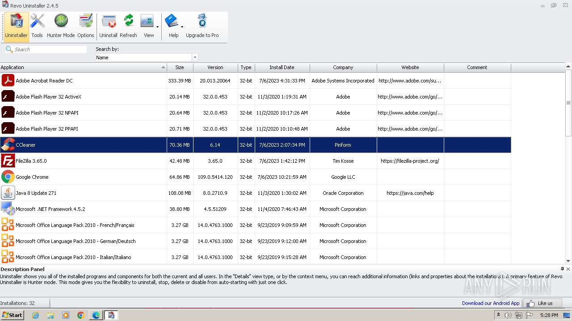Click the Java 8 Update 271 name
572x321 pixels.
pyautogui.click(x=36, y=193)
